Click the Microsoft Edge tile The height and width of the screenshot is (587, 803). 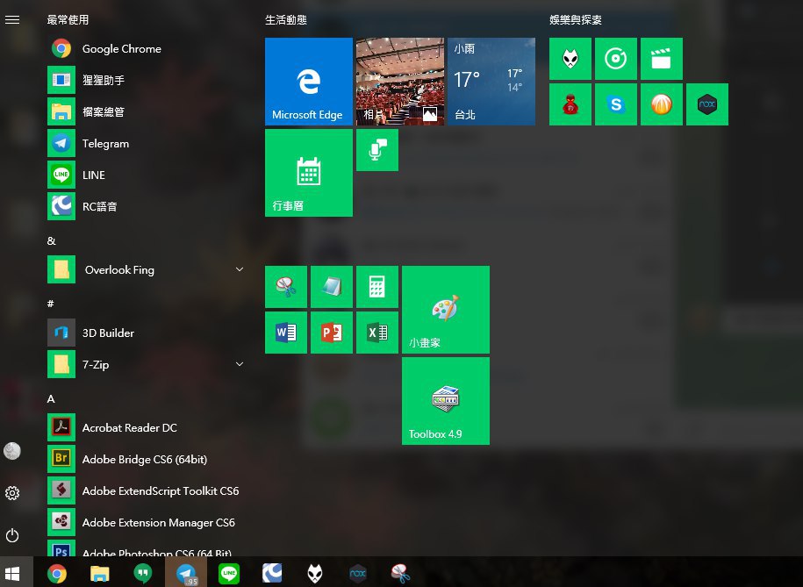click(309, 82)
